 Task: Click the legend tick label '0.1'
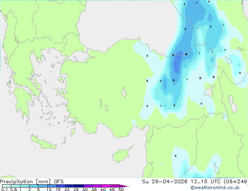(4, 189)
